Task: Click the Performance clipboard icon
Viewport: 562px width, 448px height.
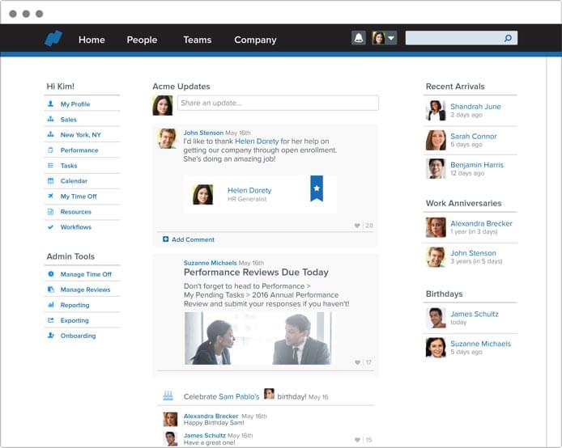Action: pos(50,150)
